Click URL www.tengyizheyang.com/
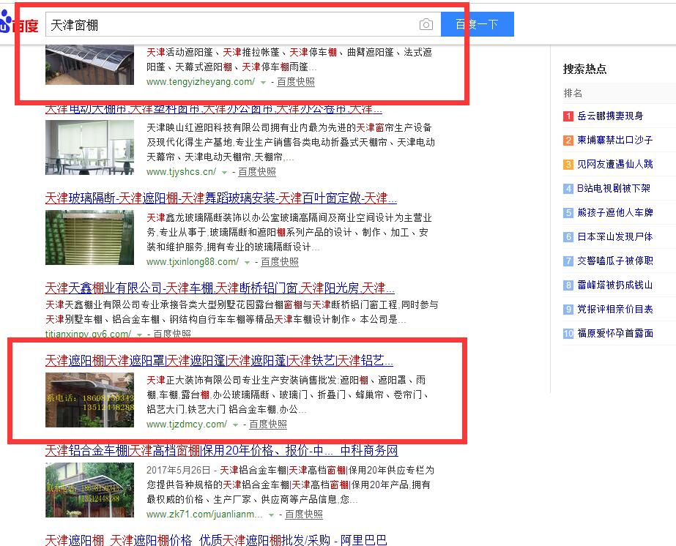This screenshot has width=676, height=546. point(201,82)
